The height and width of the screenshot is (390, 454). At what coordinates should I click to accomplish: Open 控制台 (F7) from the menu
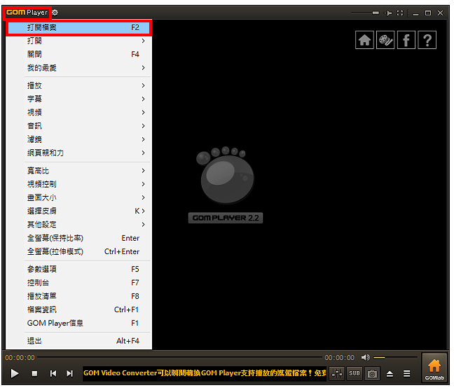click(x=78, y=282)
